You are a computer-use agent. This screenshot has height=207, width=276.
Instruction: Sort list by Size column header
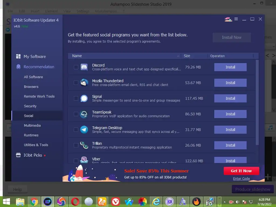(187, 56)
